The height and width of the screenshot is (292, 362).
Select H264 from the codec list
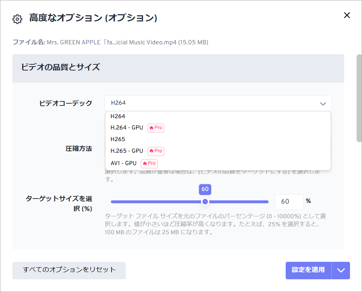click(x=218, y=116)
